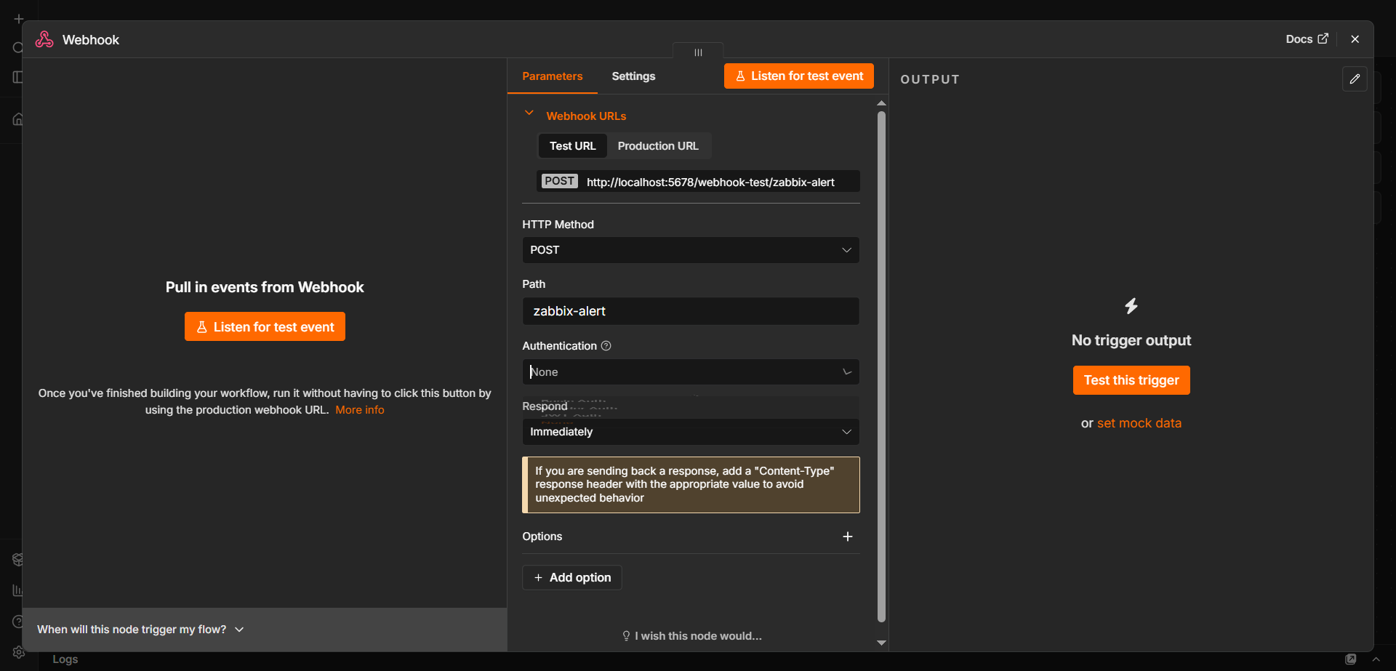Open the More info link
The width and height of the screenshot is (1396, 671).
(360, 410)
